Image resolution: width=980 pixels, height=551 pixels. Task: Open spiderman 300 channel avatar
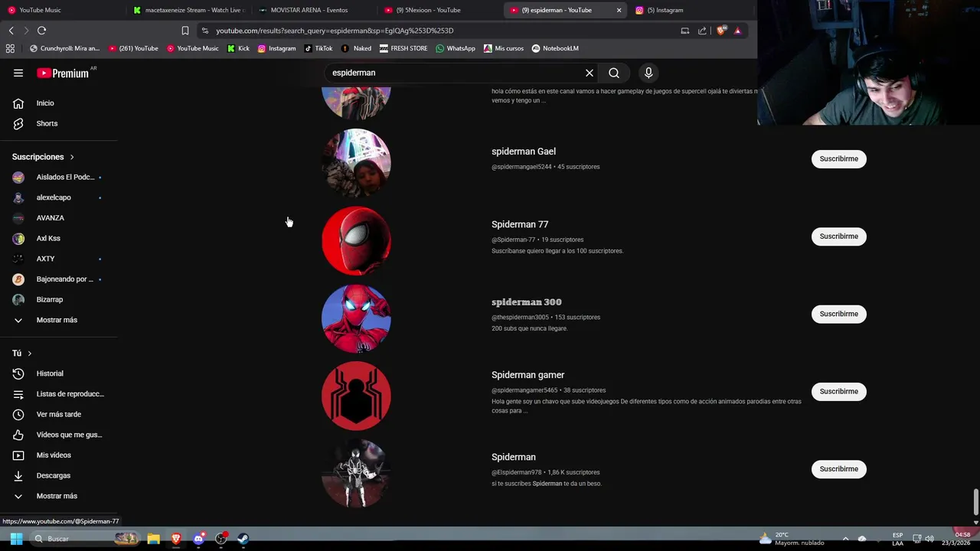point(356,318)
